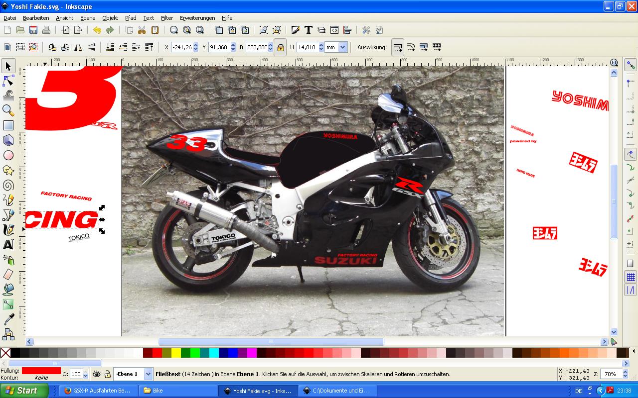Pick the Gradient tool
The image size is (638, 398).
point(8,304)
